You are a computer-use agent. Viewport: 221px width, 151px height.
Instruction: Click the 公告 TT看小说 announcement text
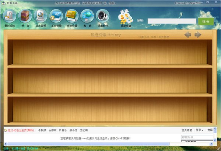point(21,148)
